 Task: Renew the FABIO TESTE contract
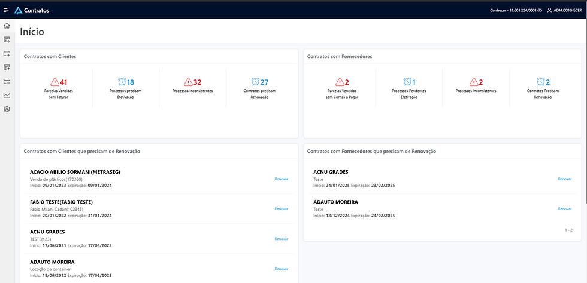(281, 209)
